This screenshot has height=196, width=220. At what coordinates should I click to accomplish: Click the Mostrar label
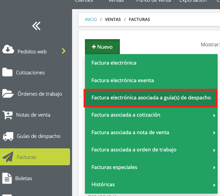tap(210, 45)
